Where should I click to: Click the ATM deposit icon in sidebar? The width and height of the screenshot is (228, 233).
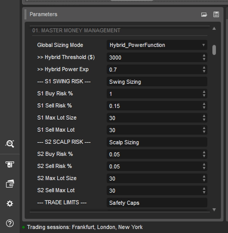coord(10,164)
